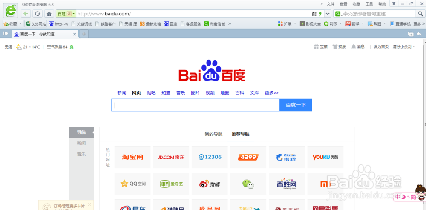The height and width of the screenshot is (210, 426).
Task: Open the 58 最新北塘 bookmark
Action: point(150,24)
